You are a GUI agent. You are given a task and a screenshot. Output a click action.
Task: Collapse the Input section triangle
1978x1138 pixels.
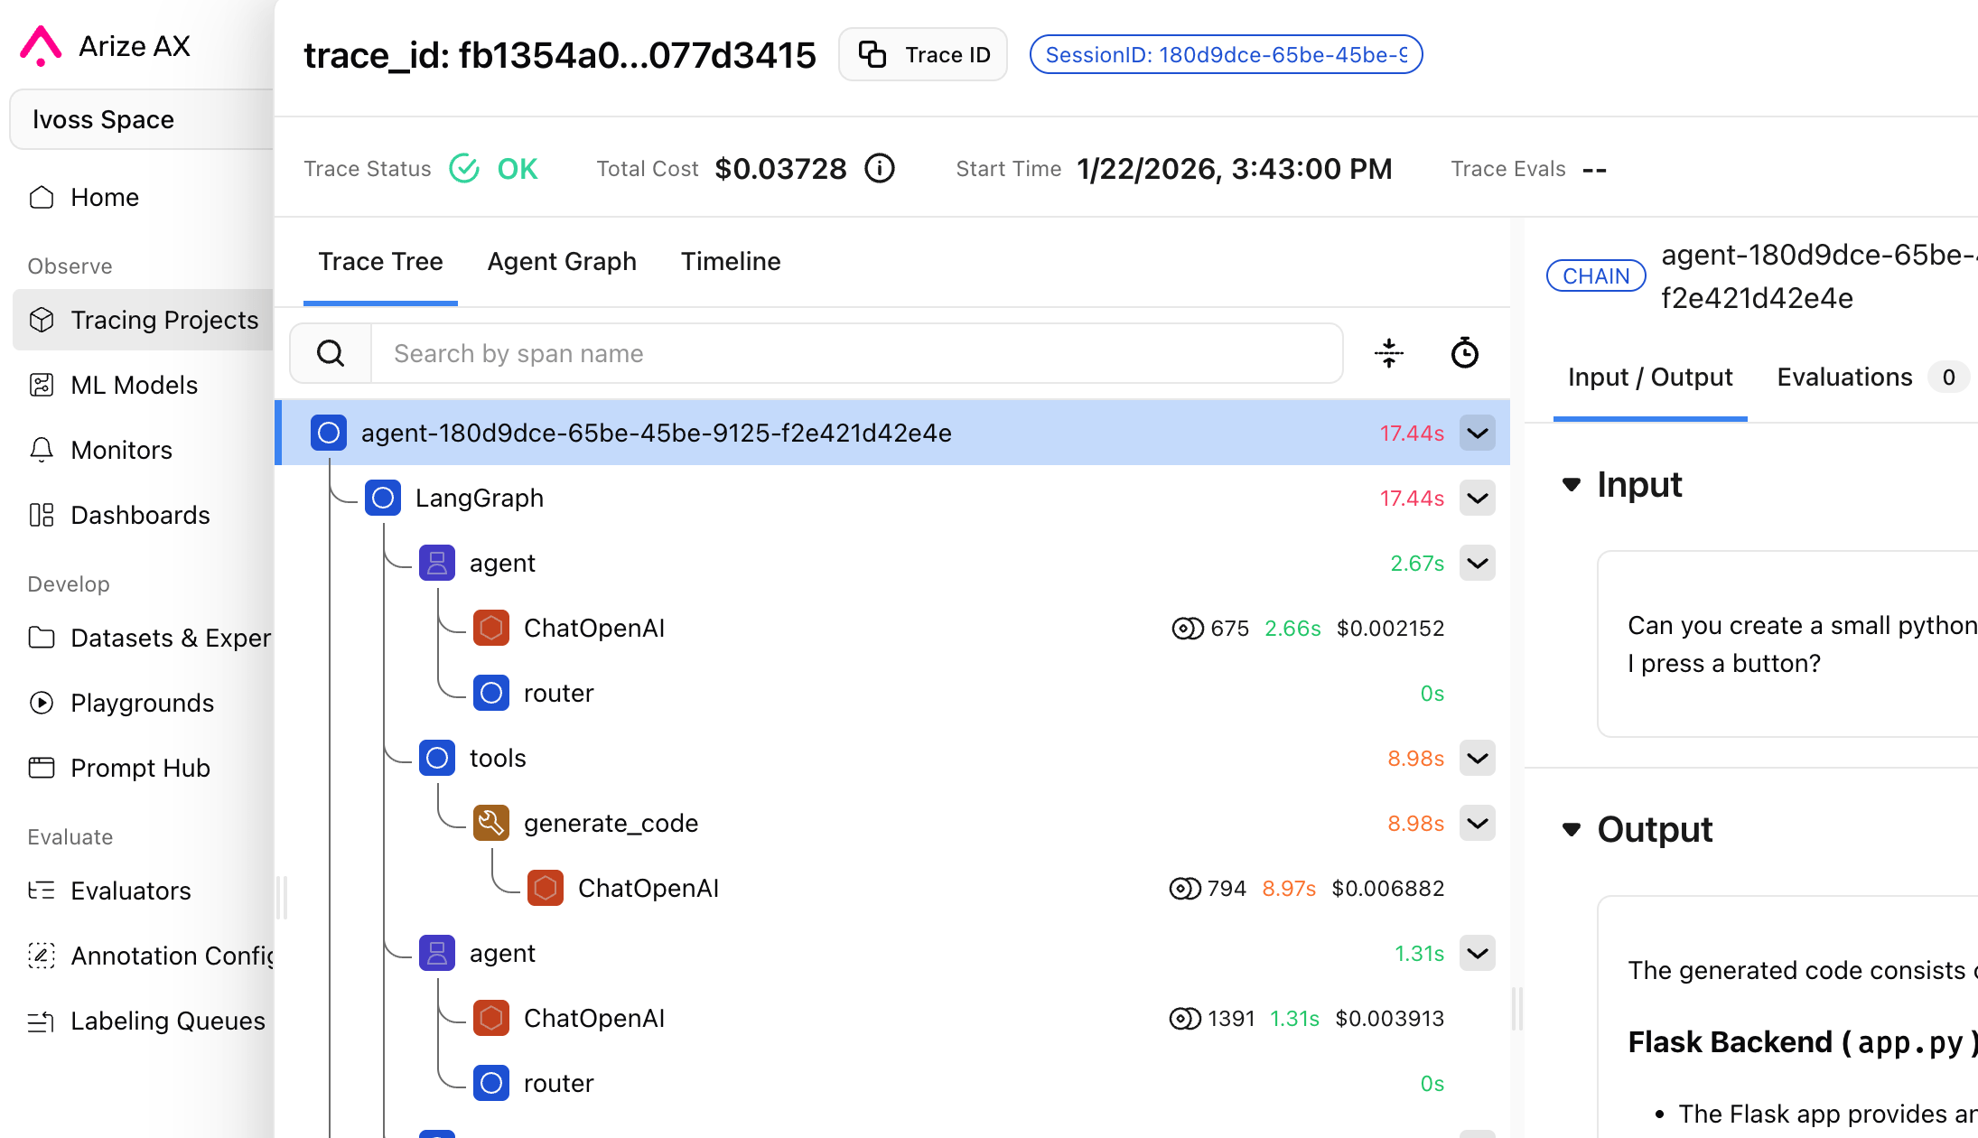(1572, 485)
